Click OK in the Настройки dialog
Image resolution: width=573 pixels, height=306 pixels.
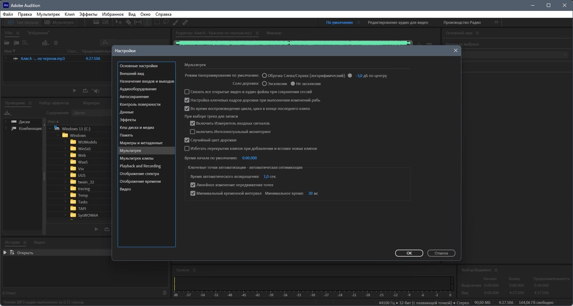click(409, 253)
